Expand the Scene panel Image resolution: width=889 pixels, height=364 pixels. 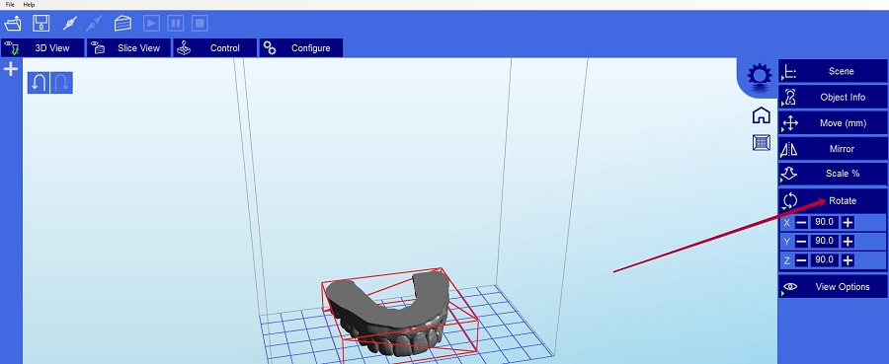(x=833, y=71)
